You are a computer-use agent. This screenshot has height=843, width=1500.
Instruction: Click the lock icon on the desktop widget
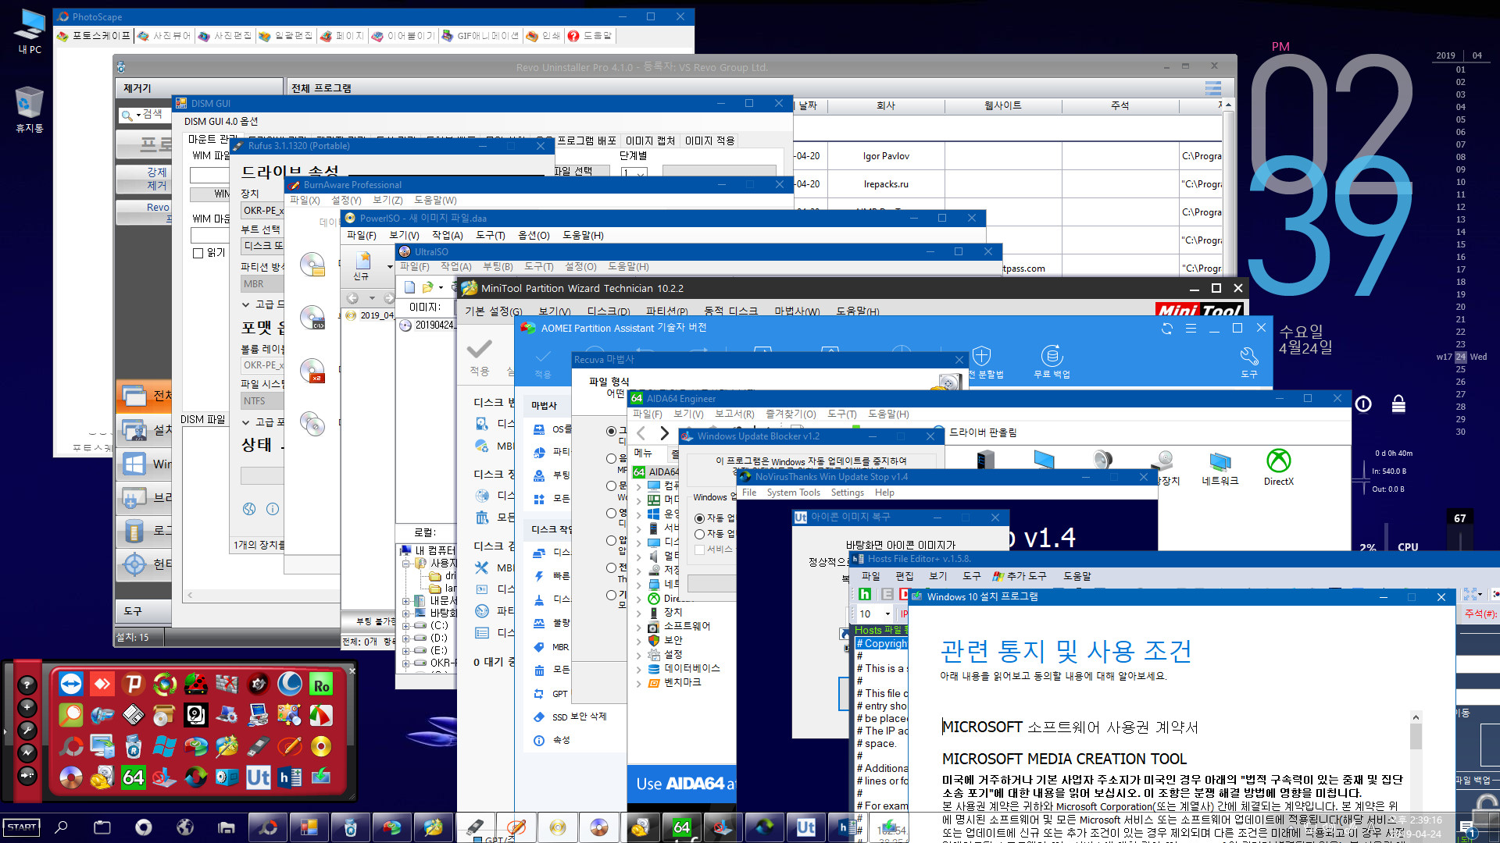click(1398, 404)
